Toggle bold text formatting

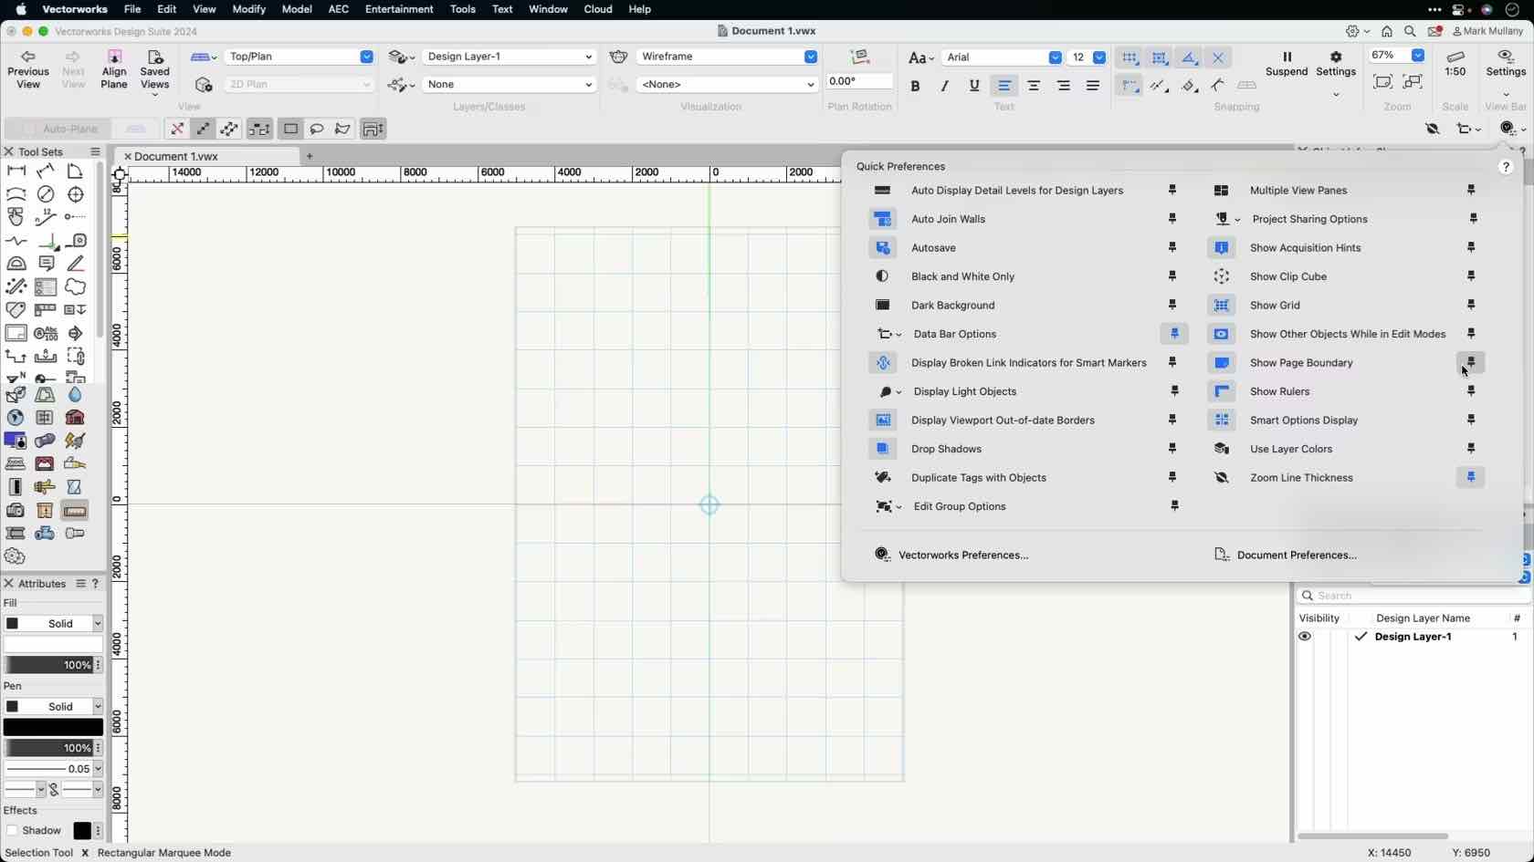[x=915, y=86]
